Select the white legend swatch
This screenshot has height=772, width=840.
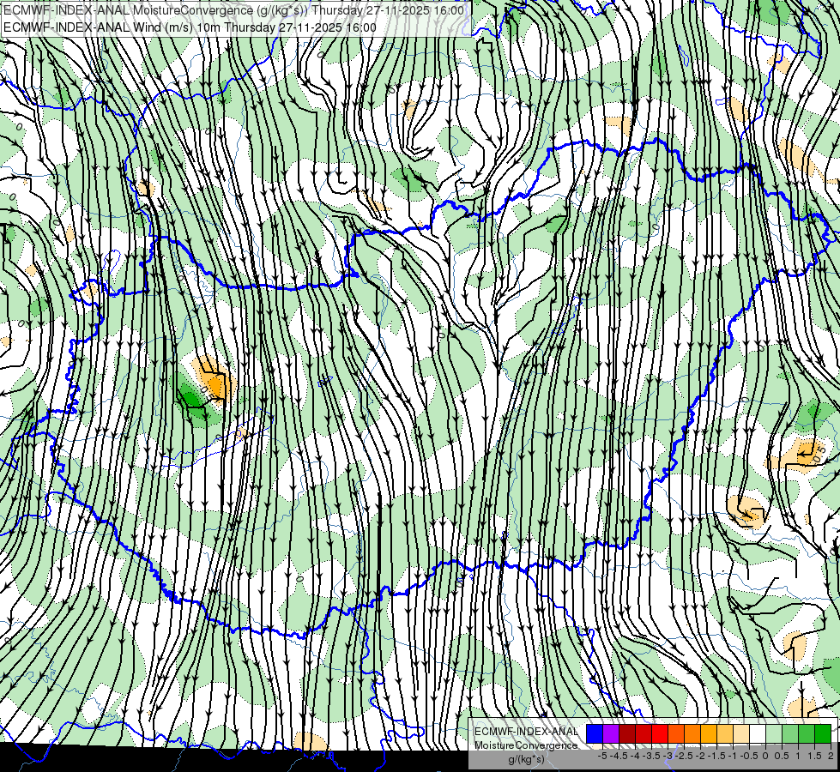758,733
